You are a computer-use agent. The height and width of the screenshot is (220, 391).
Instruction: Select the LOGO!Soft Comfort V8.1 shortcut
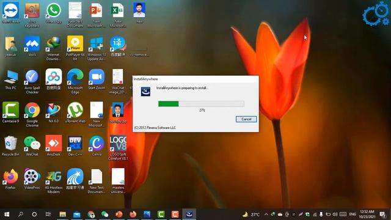pos(118,148)
